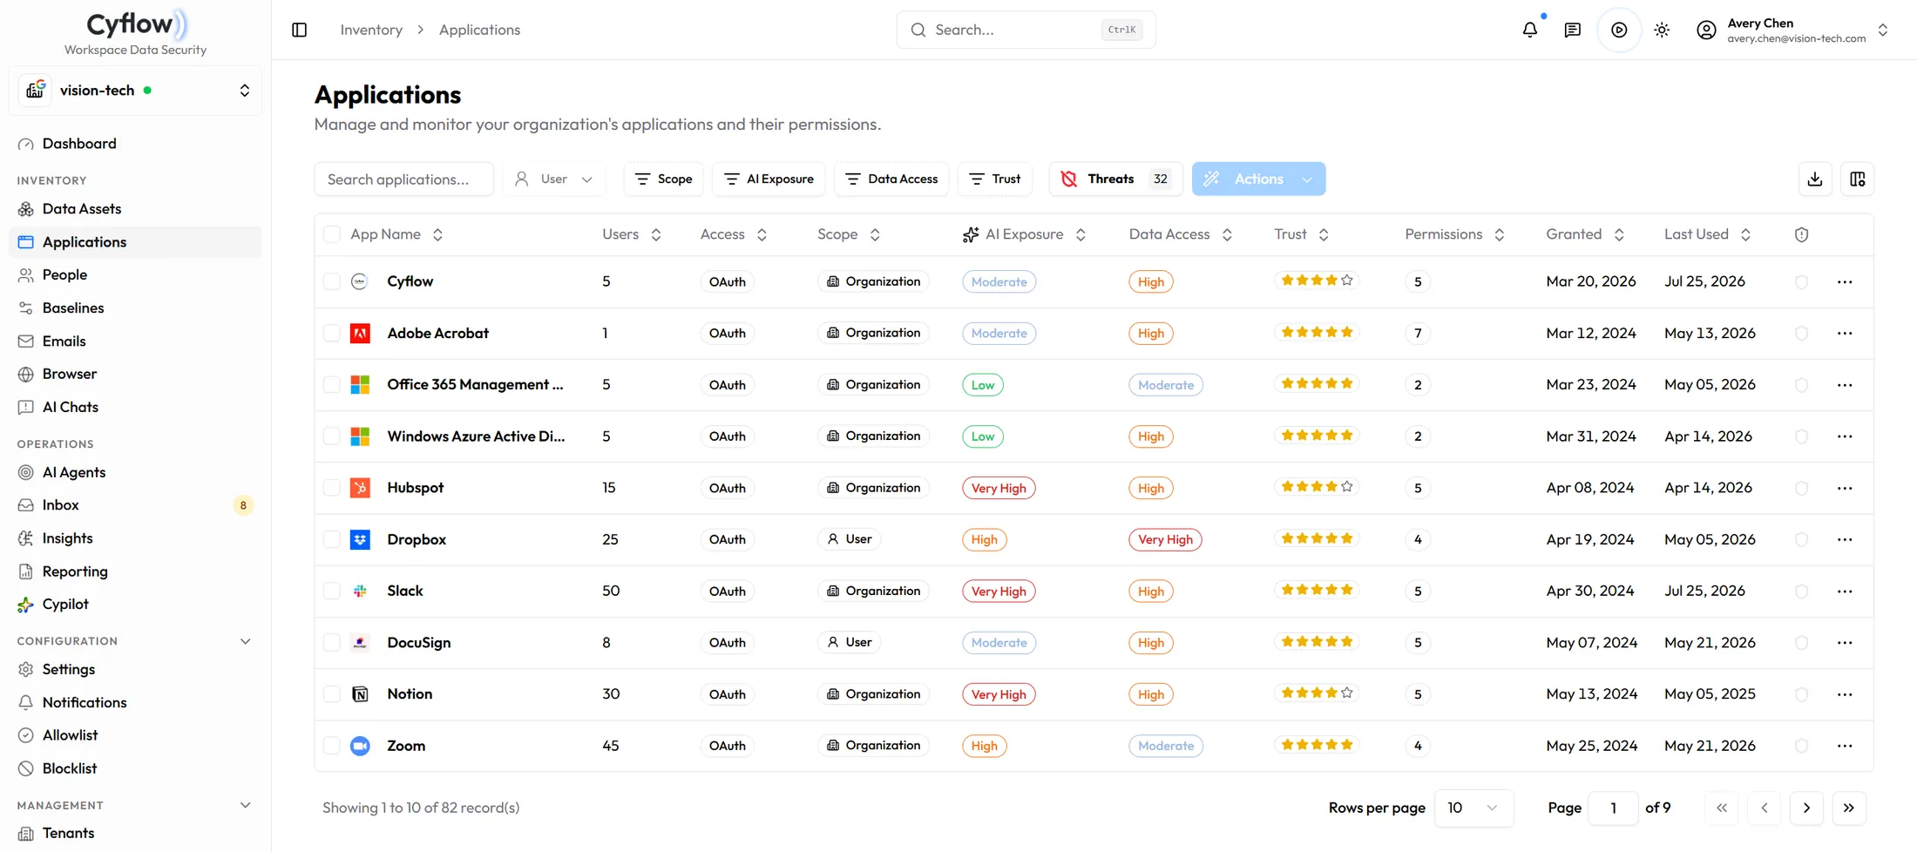Collapse the Configuration section
1917x852 pixels.
coord(245,641)
